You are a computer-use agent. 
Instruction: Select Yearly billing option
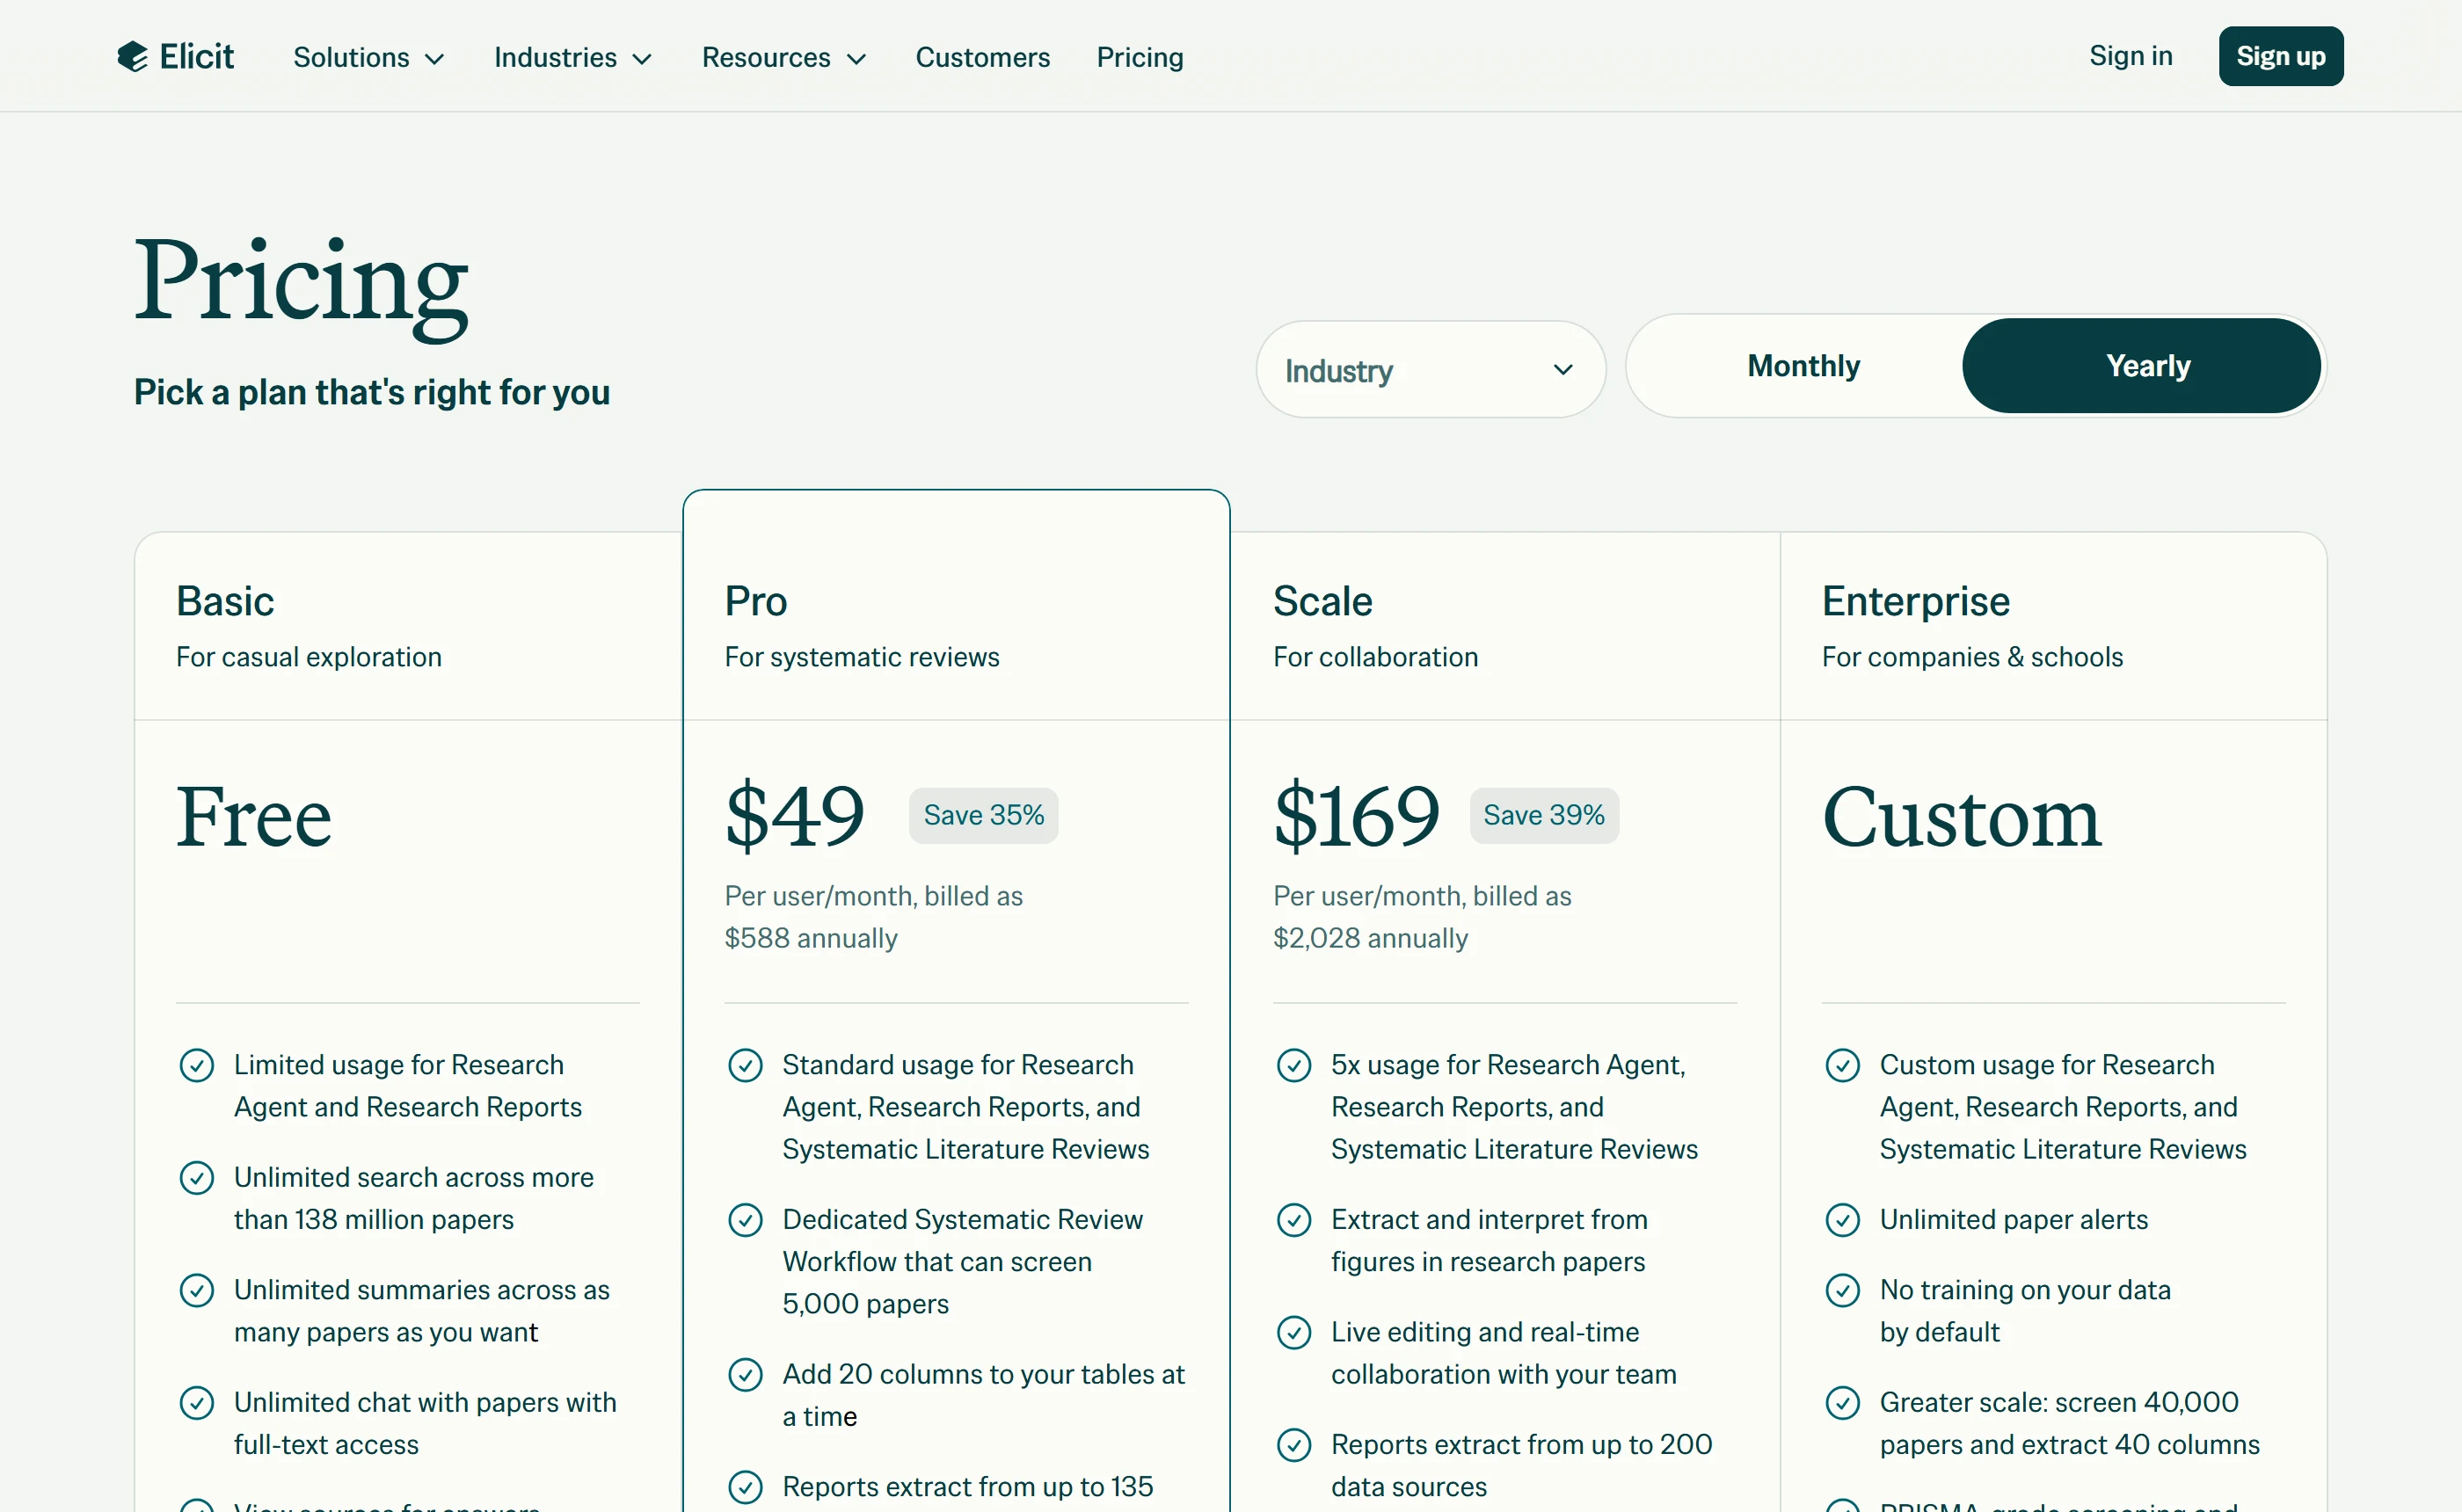pyautogui.click(x=2141, y=366)
